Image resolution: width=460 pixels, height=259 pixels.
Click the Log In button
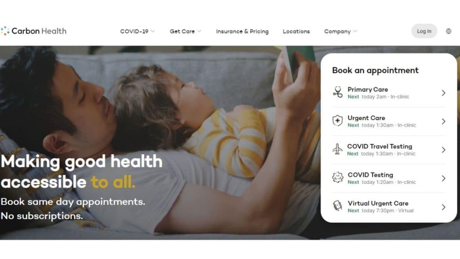(x=424, y=31)
